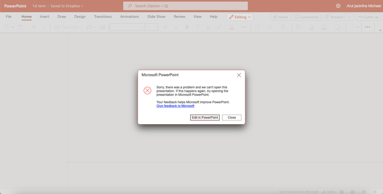Screen dimensions: 383x194
Task: Open the Shapes gallery icon
Action: [x=300, y=27]
